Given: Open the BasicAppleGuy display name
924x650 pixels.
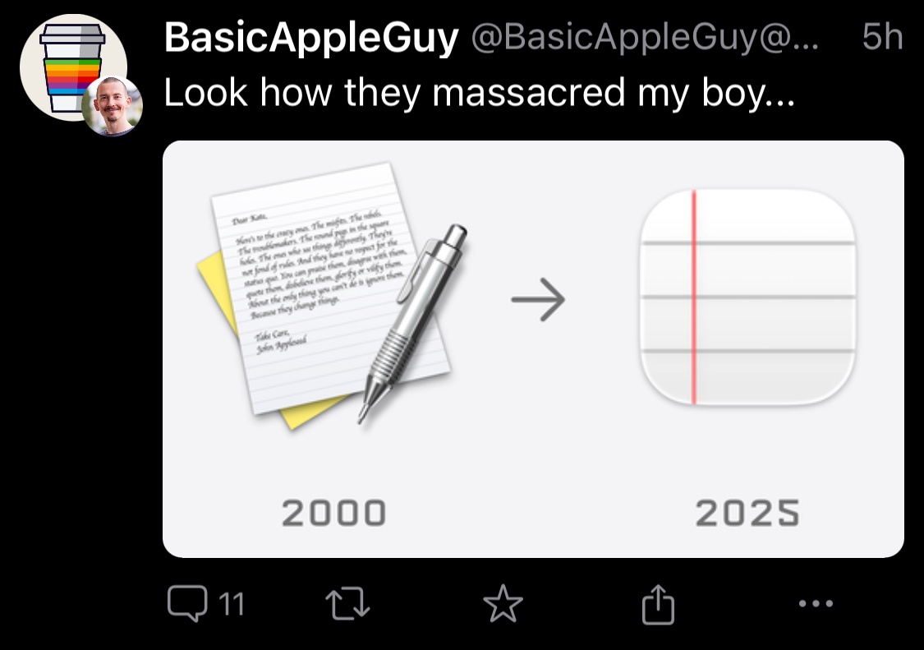Looking at the screenshot, I should click(x=310, y=38).
